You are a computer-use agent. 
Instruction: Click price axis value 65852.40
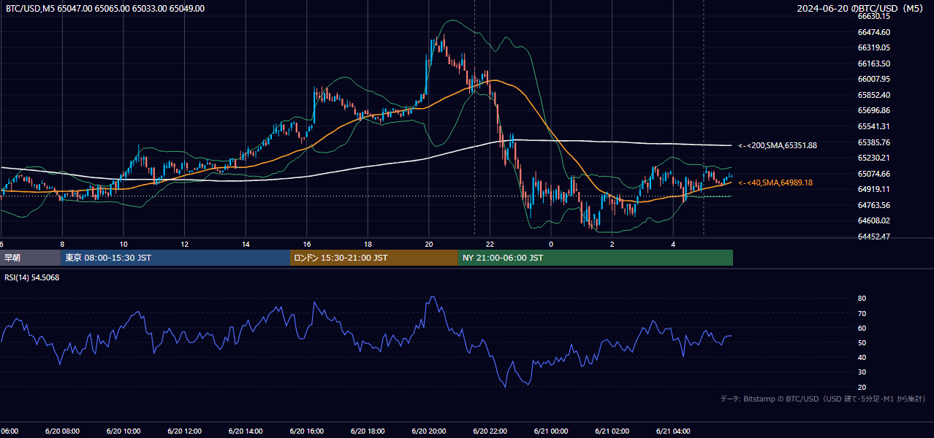coord(873,95)
